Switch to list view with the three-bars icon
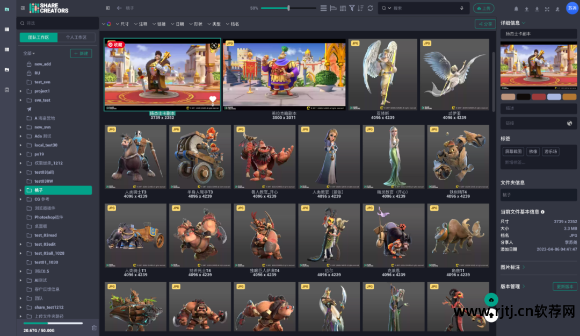The width and height of the screenshot is (580, 336). point(323,8)
